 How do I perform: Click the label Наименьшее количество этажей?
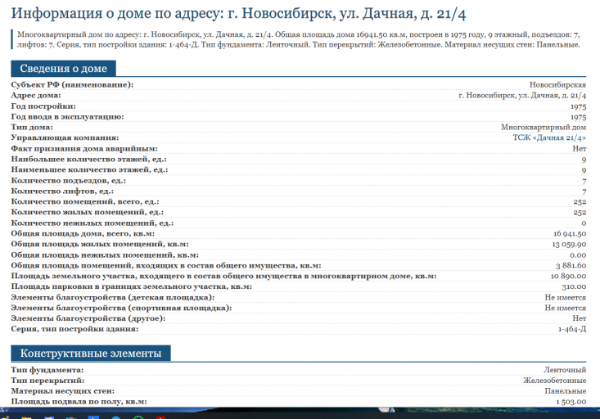click(89, 169)
